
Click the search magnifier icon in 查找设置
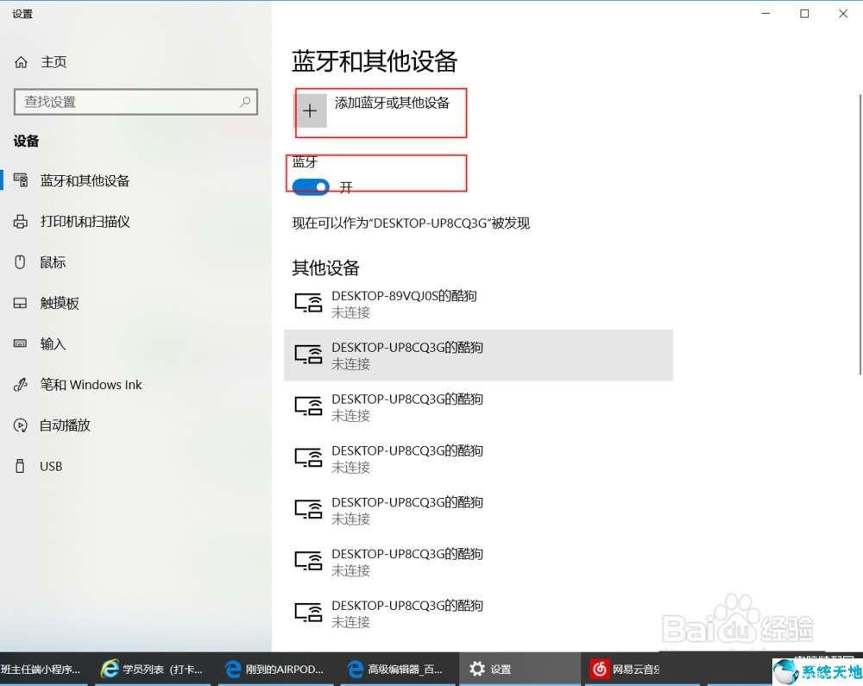pos(245,102)
